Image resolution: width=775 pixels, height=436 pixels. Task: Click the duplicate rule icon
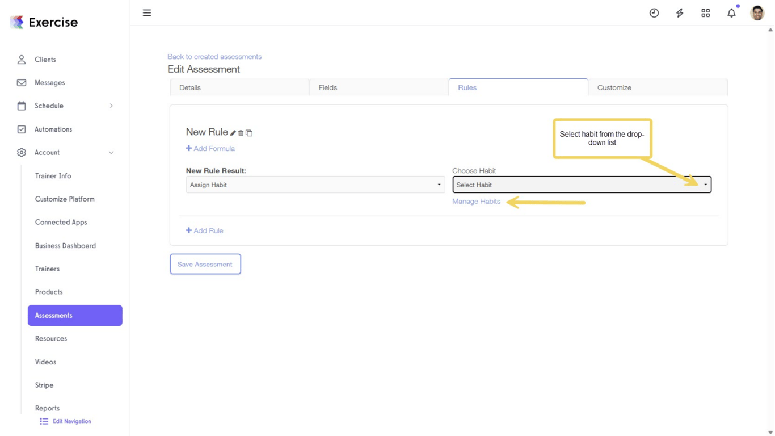(249, 133)
